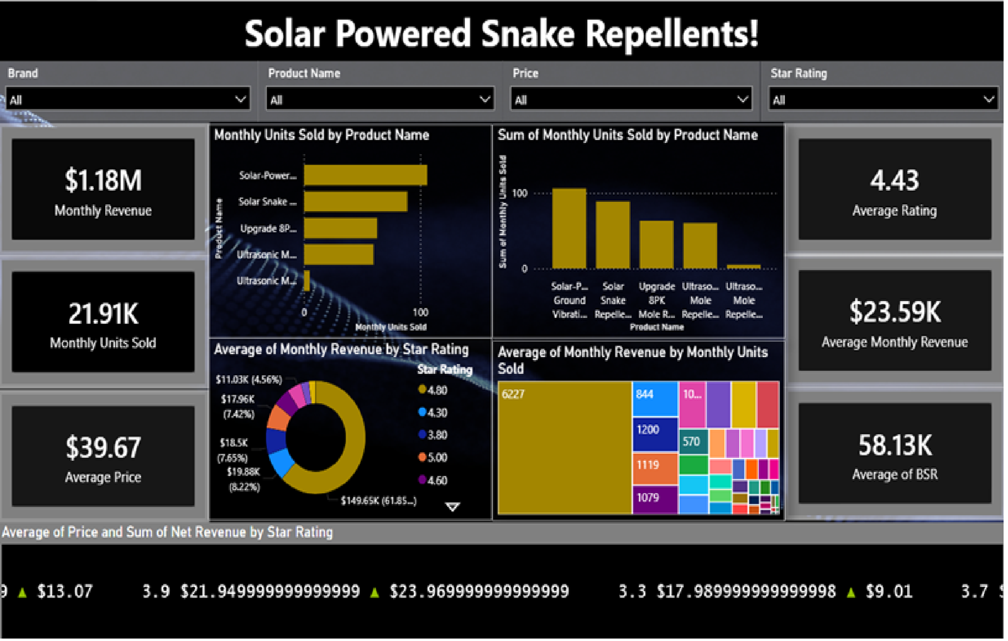Image resolution: width=1008 pixels, height=641 pixels.
Task: Click the 4.60 purple legend color swatch
Action: (420, 480)
